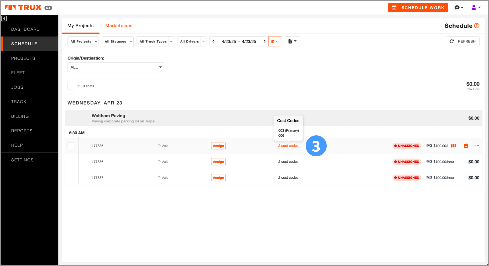The width and height of the screenshot is (489, 266).
Task: Click the Schedule help question mark icon
Action: [x=477, y=26]
